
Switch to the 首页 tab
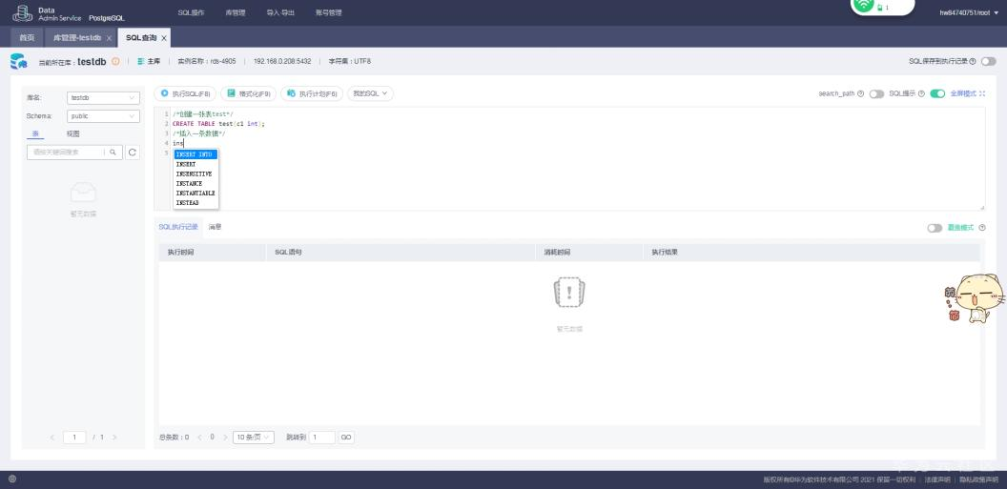tap(27, 38)
